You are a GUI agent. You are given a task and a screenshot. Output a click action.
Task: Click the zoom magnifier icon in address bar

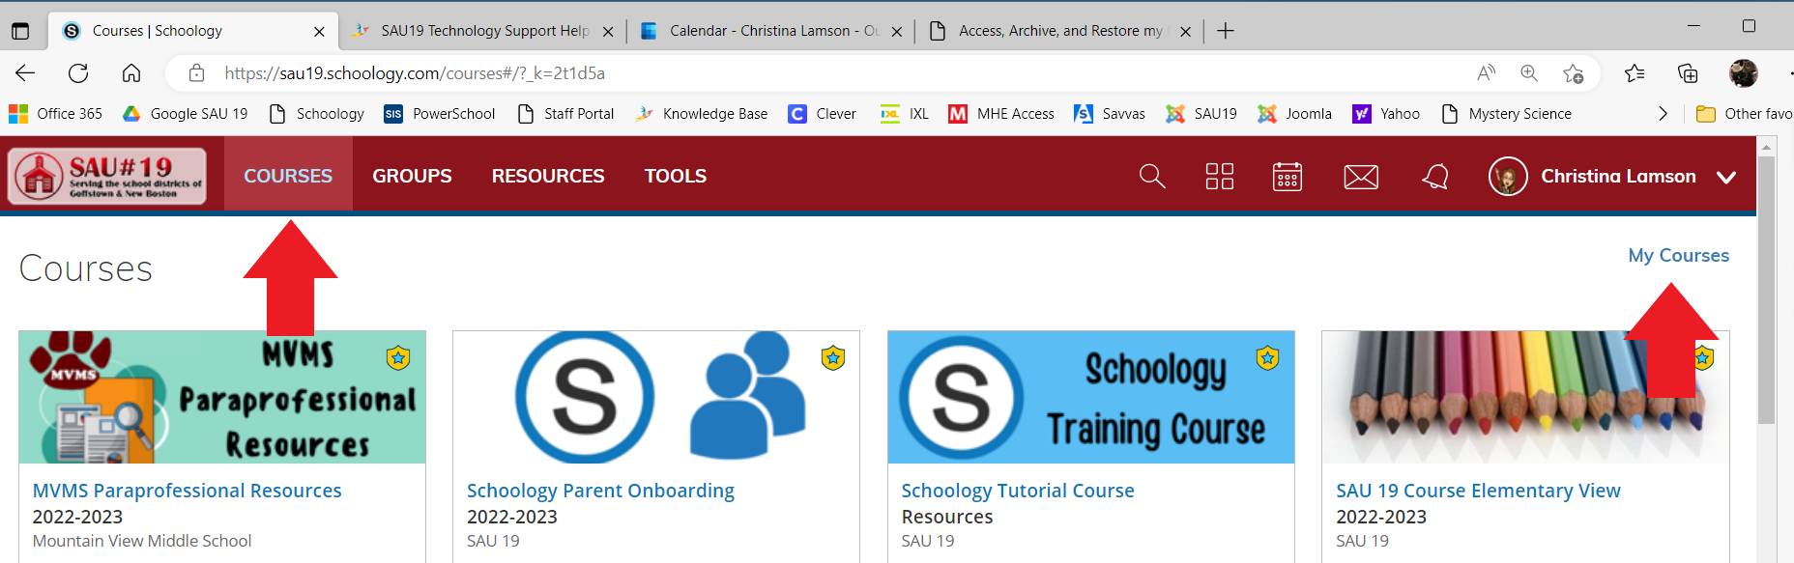pos(1529,73)
